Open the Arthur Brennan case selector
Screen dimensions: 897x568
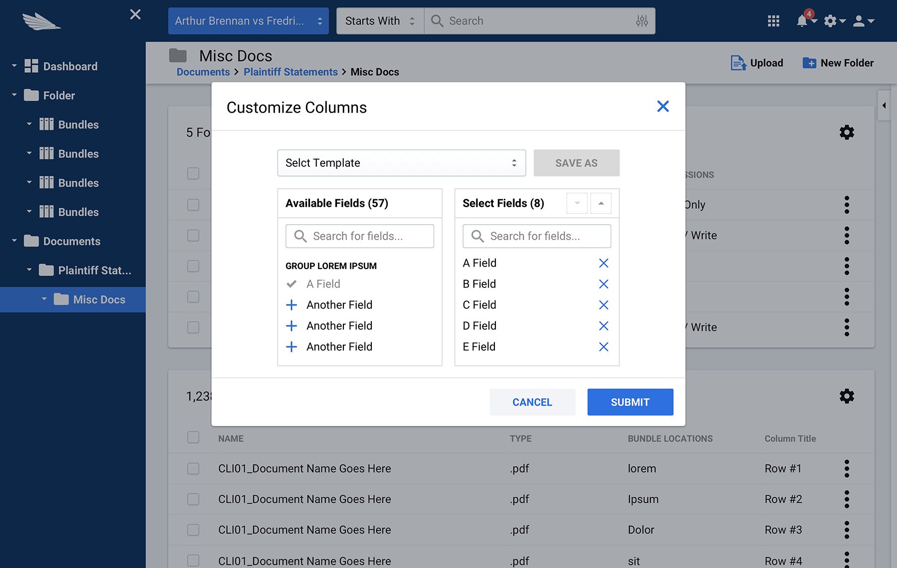pos(248,21)
